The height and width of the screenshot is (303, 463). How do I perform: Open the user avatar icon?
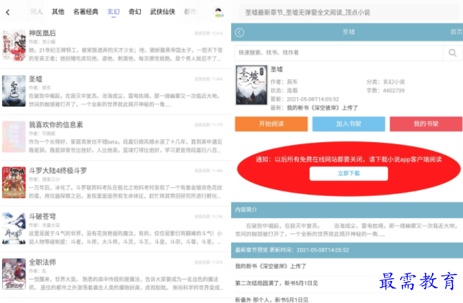click(218, 12)
